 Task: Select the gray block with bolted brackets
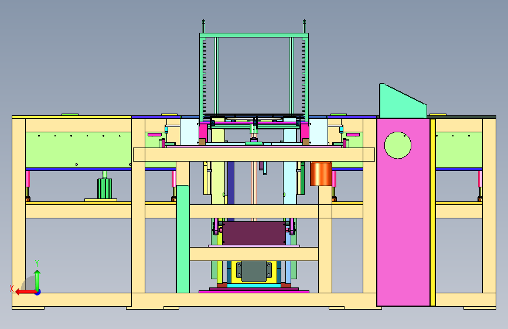click(x=254, y=271)
